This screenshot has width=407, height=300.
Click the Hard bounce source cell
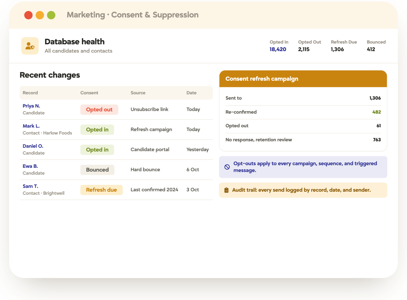point(145,170)
